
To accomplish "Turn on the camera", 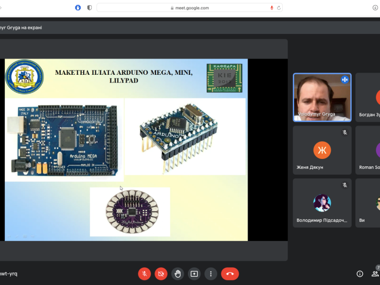I will [161, 273].
